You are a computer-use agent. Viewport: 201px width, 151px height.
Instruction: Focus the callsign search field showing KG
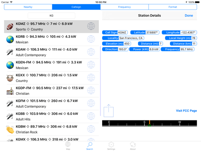[x=52, y=16]
